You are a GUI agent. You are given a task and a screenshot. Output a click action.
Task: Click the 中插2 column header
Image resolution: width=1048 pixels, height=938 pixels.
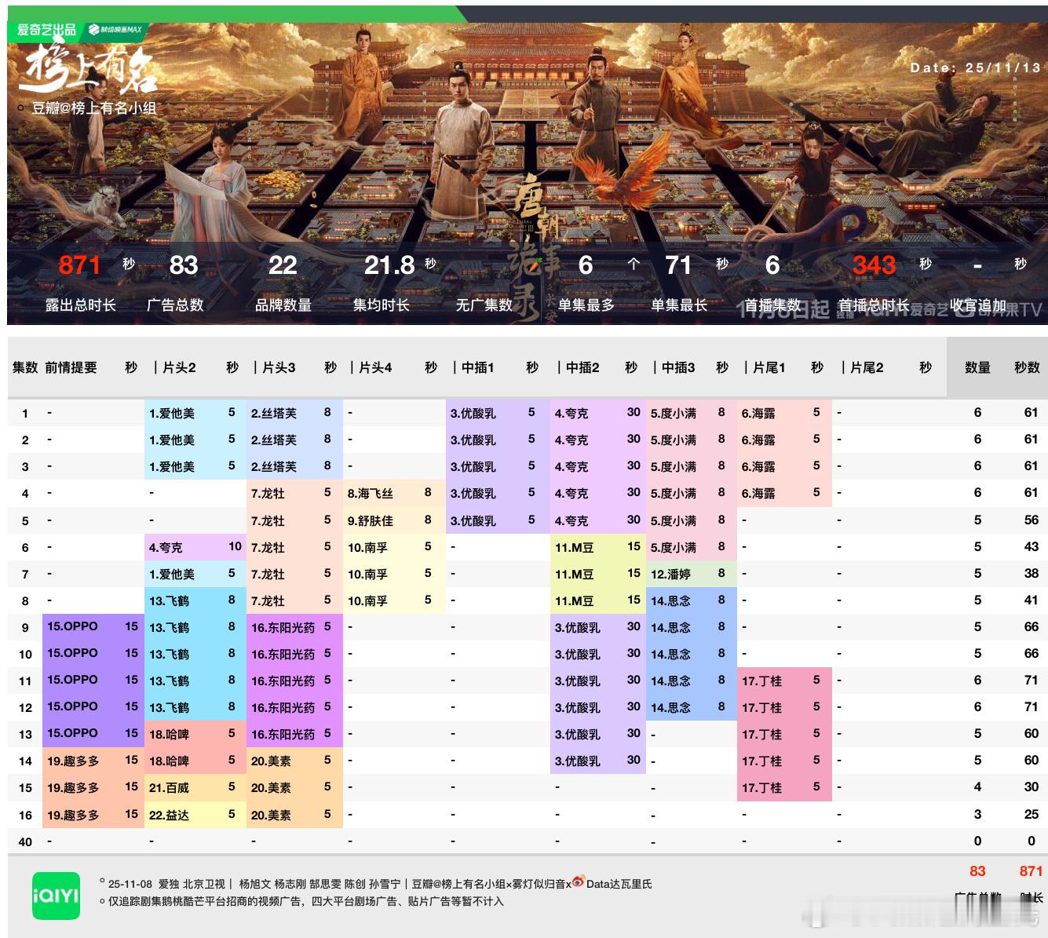(582, 367)
